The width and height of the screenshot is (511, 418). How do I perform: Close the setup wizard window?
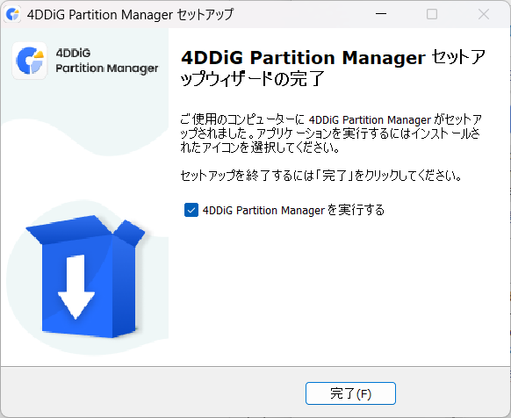484,14
